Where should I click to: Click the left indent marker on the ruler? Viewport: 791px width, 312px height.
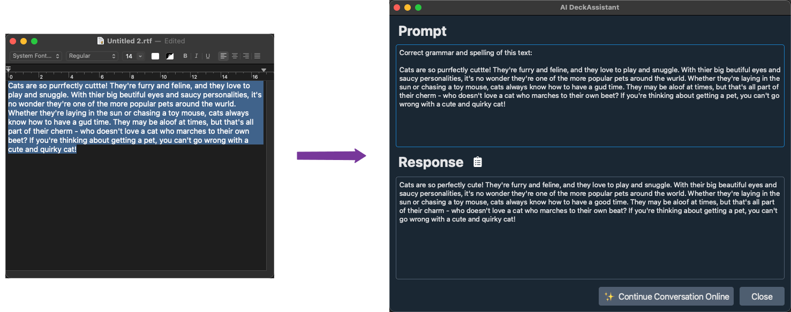[x=8, y=69]
